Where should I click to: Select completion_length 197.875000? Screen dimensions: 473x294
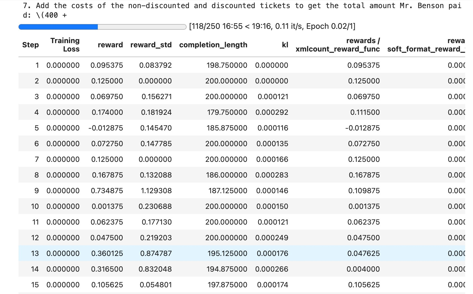pyautogui.click(x=228, y=285)
